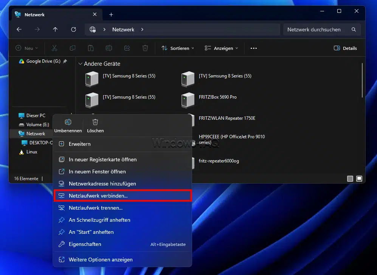Choose Eigenschaften from context menu

click(123, 244)
